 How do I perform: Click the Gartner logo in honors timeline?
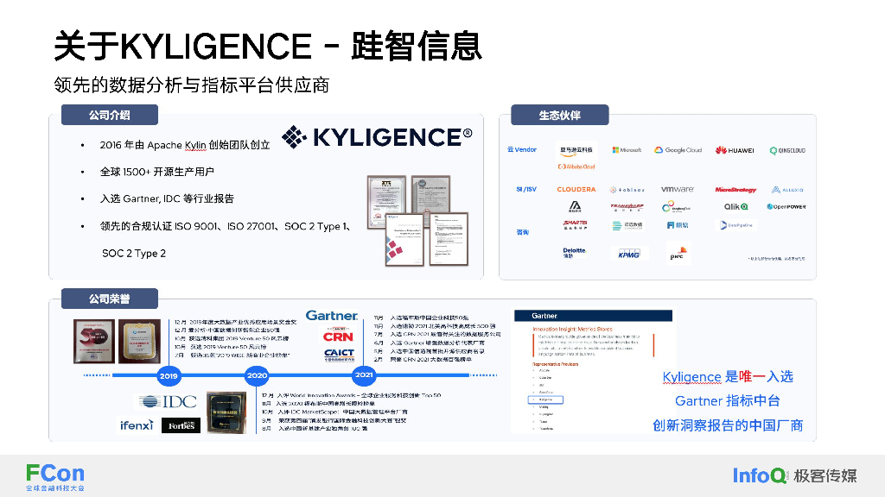332,316
